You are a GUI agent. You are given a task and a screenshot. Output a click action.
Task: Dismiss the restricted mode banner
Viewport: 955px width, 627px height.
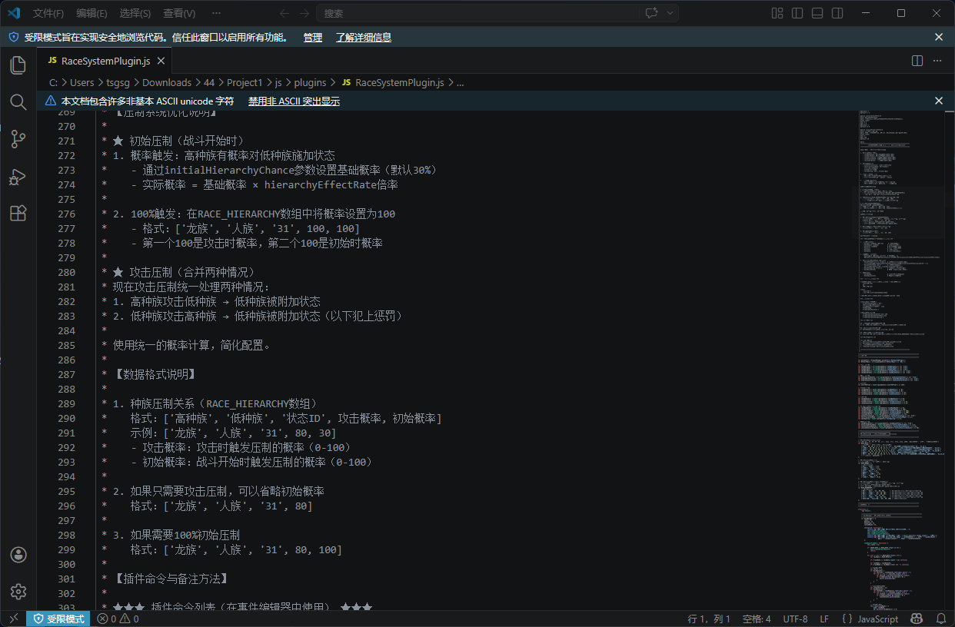[x=939, y=37]
